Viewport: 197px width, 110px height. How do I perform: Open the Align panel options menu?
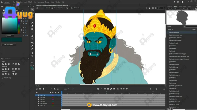tap(28, 59)
